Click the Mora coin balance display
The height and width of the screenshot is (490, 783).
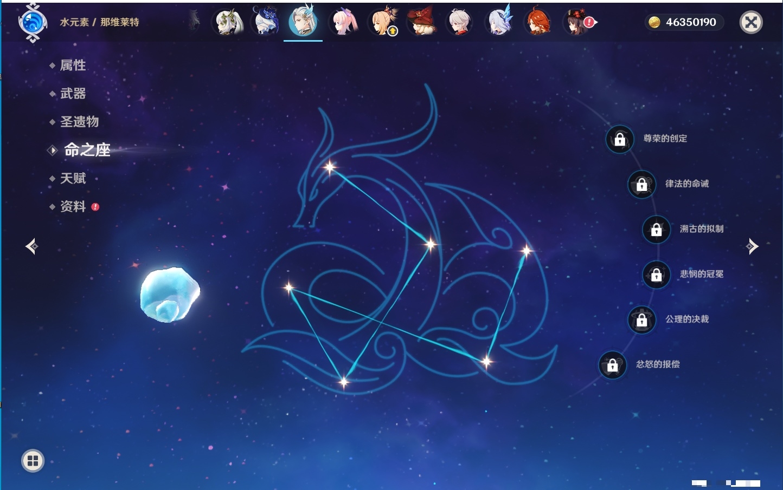[684, 22]
